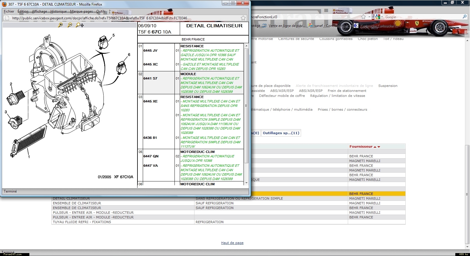Click bookmark star in background browser URL bar

pyautogui.click(x=363, y=17)
